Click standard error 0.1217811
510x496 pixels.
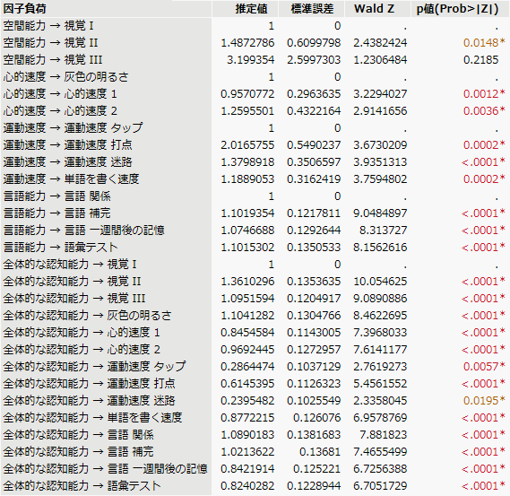click(314, 213)
